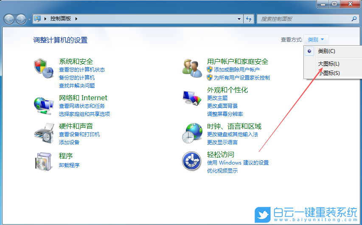The width and height of the screenshot is (362, 225).
Task: Click the search magnifier icon
Action: pos(354,19)
